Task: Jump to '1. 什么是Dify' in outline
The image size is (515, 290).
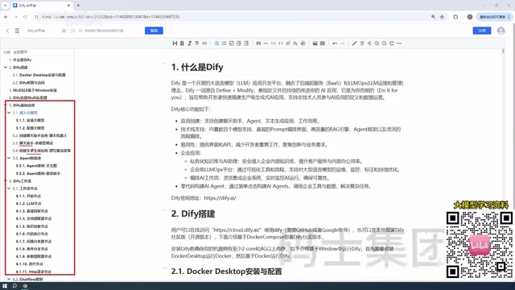Action: click(20, 60)
